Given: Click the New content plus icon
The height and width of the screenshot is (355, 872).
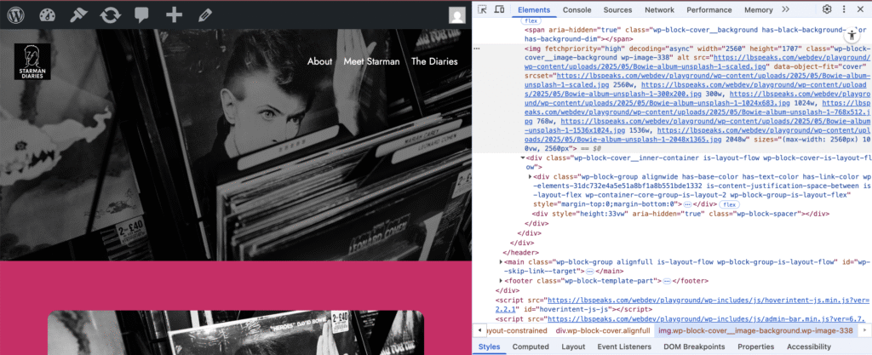Looking at the screenshot, I should point(174,14).
